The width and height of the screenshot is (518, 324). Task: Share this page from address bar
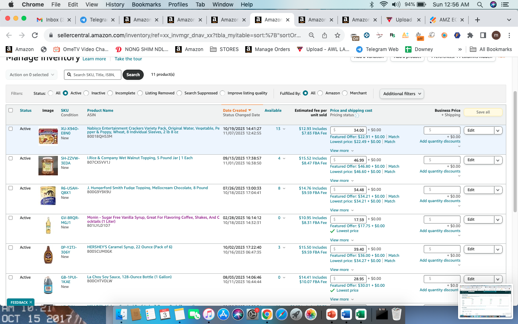tap(325, 35)
